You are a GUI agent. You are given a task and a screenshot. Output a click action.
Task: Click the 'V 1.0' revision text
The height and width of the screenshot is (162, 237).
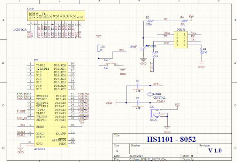pyautogui.click(x=215, y=151)
